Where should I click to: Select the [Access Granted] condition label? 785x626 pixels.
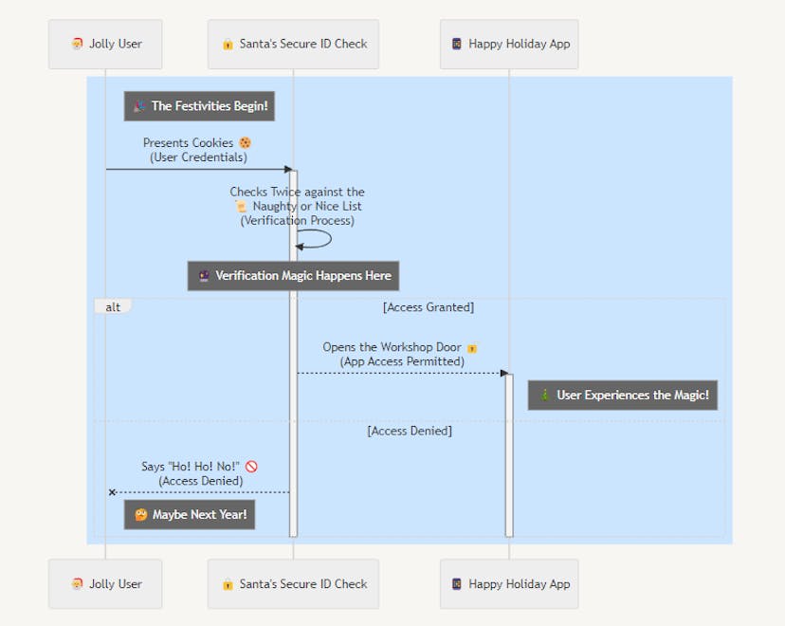[429, 307]
